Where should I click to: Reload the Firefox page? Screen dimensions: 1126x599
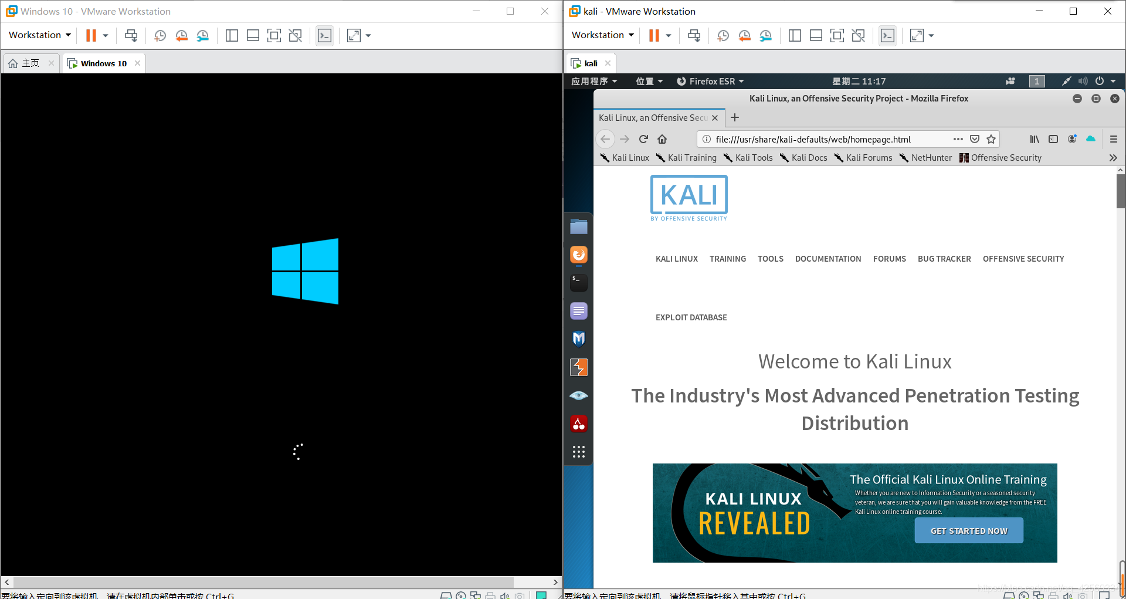[x=643, y=139]
